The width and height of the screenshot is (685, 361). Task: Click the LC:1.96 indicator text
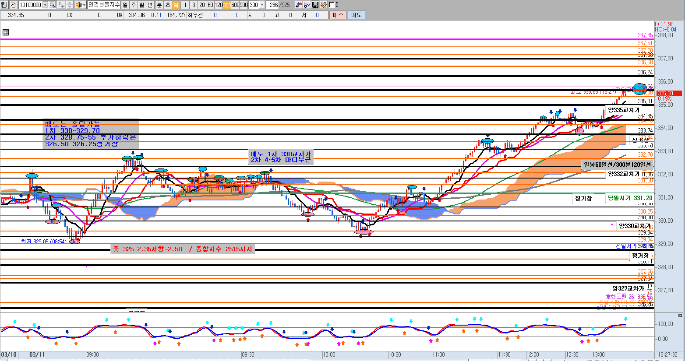(x=664, y=25)
